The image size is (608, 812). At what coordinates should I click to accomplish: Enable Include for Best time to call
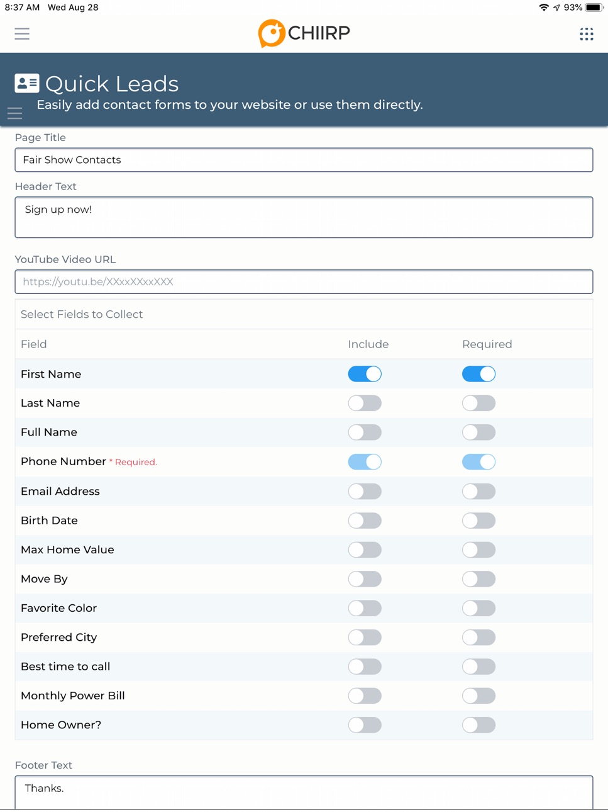point(365,667)
